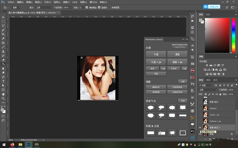The height and width of the screenshot is (148, 238).
Task: Select the Magic Wand tool
Action: 3,30
